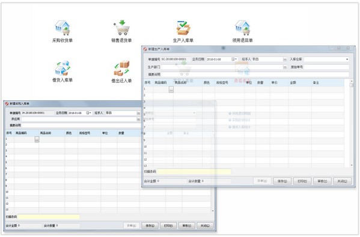Click 颜色 column header in 生产入库单 grid

[x=208, y=83]
